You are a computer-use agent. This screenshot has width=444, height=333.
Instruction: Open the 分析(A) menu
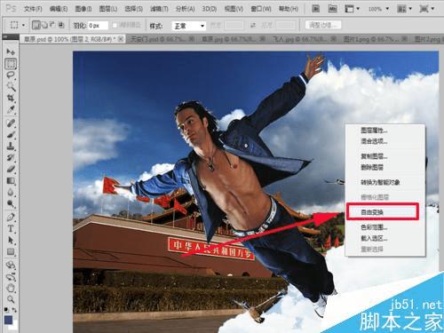185,9
